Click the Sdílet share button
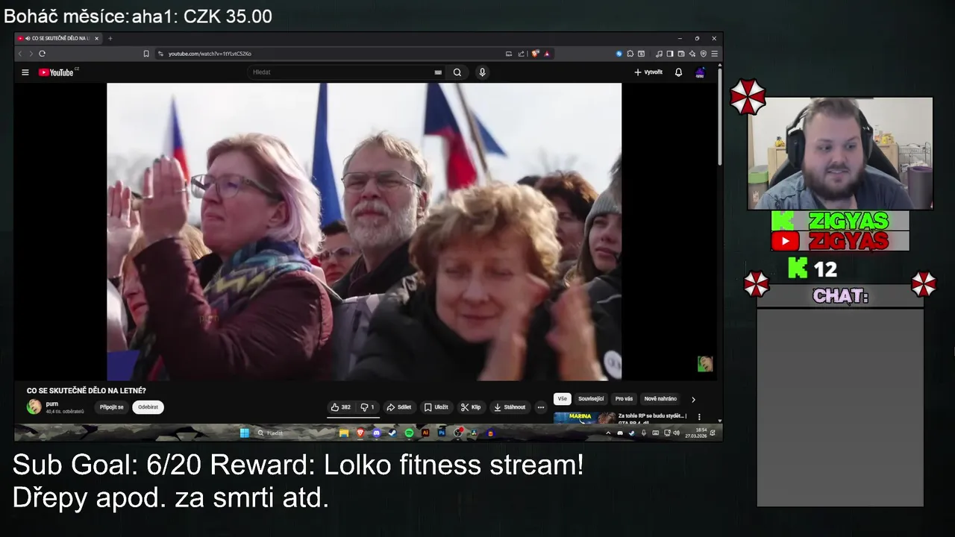 (x=399, y=407)
